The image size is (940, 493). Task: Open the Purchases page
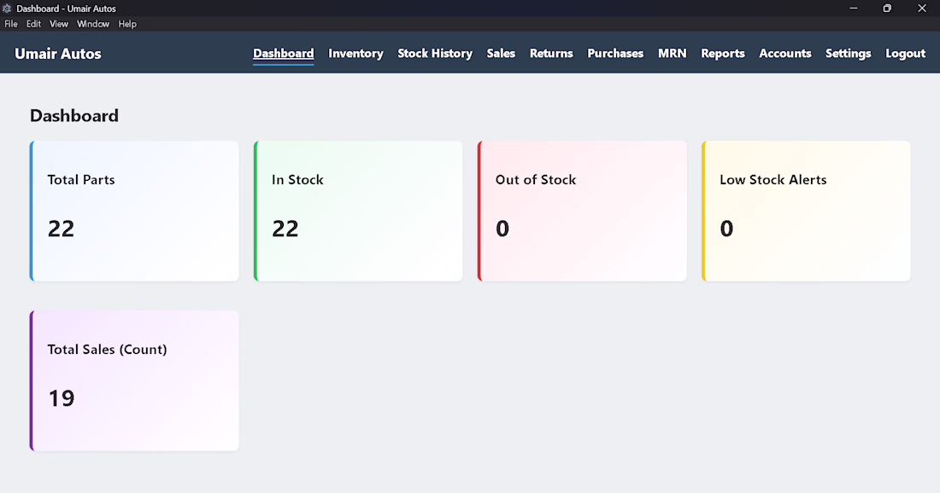click(x=615, y=53)
